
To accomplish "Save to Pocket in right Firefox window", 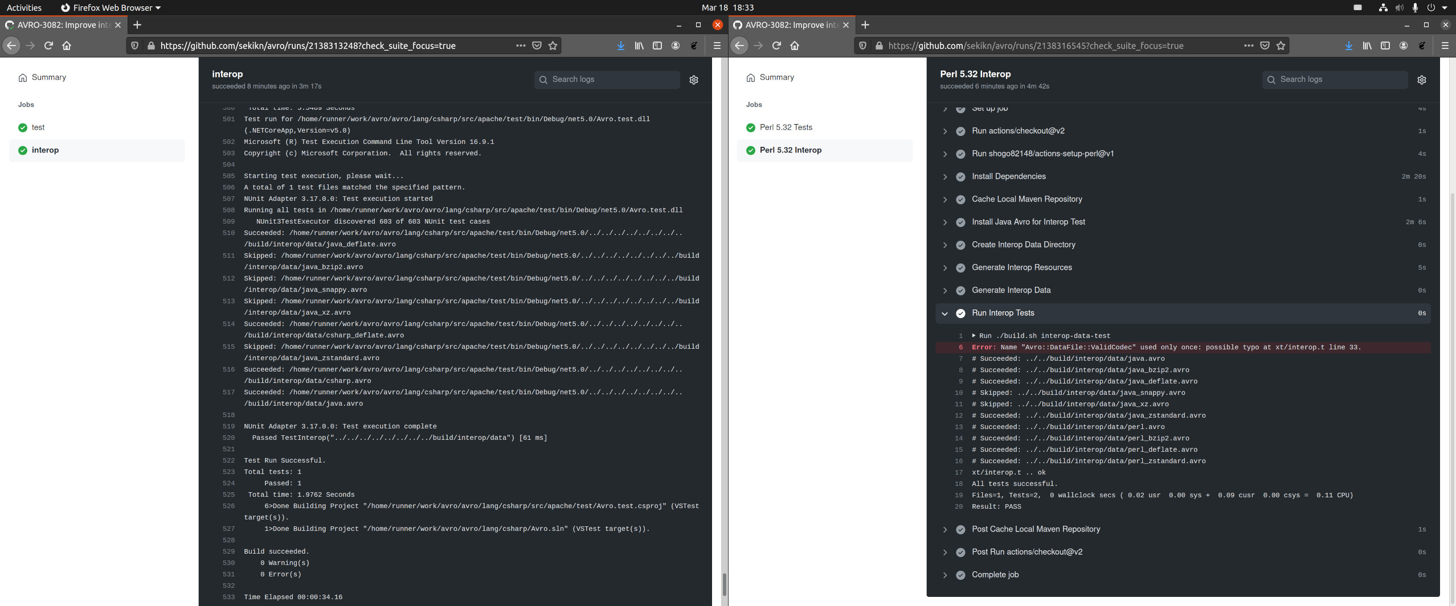I will [1265, 46].
